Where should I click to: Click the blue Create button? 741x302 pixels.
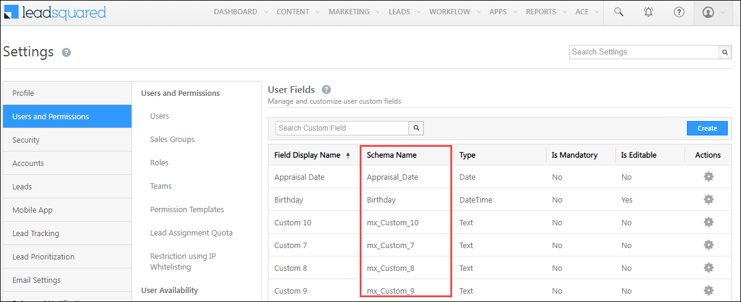(x=707, y=128)
